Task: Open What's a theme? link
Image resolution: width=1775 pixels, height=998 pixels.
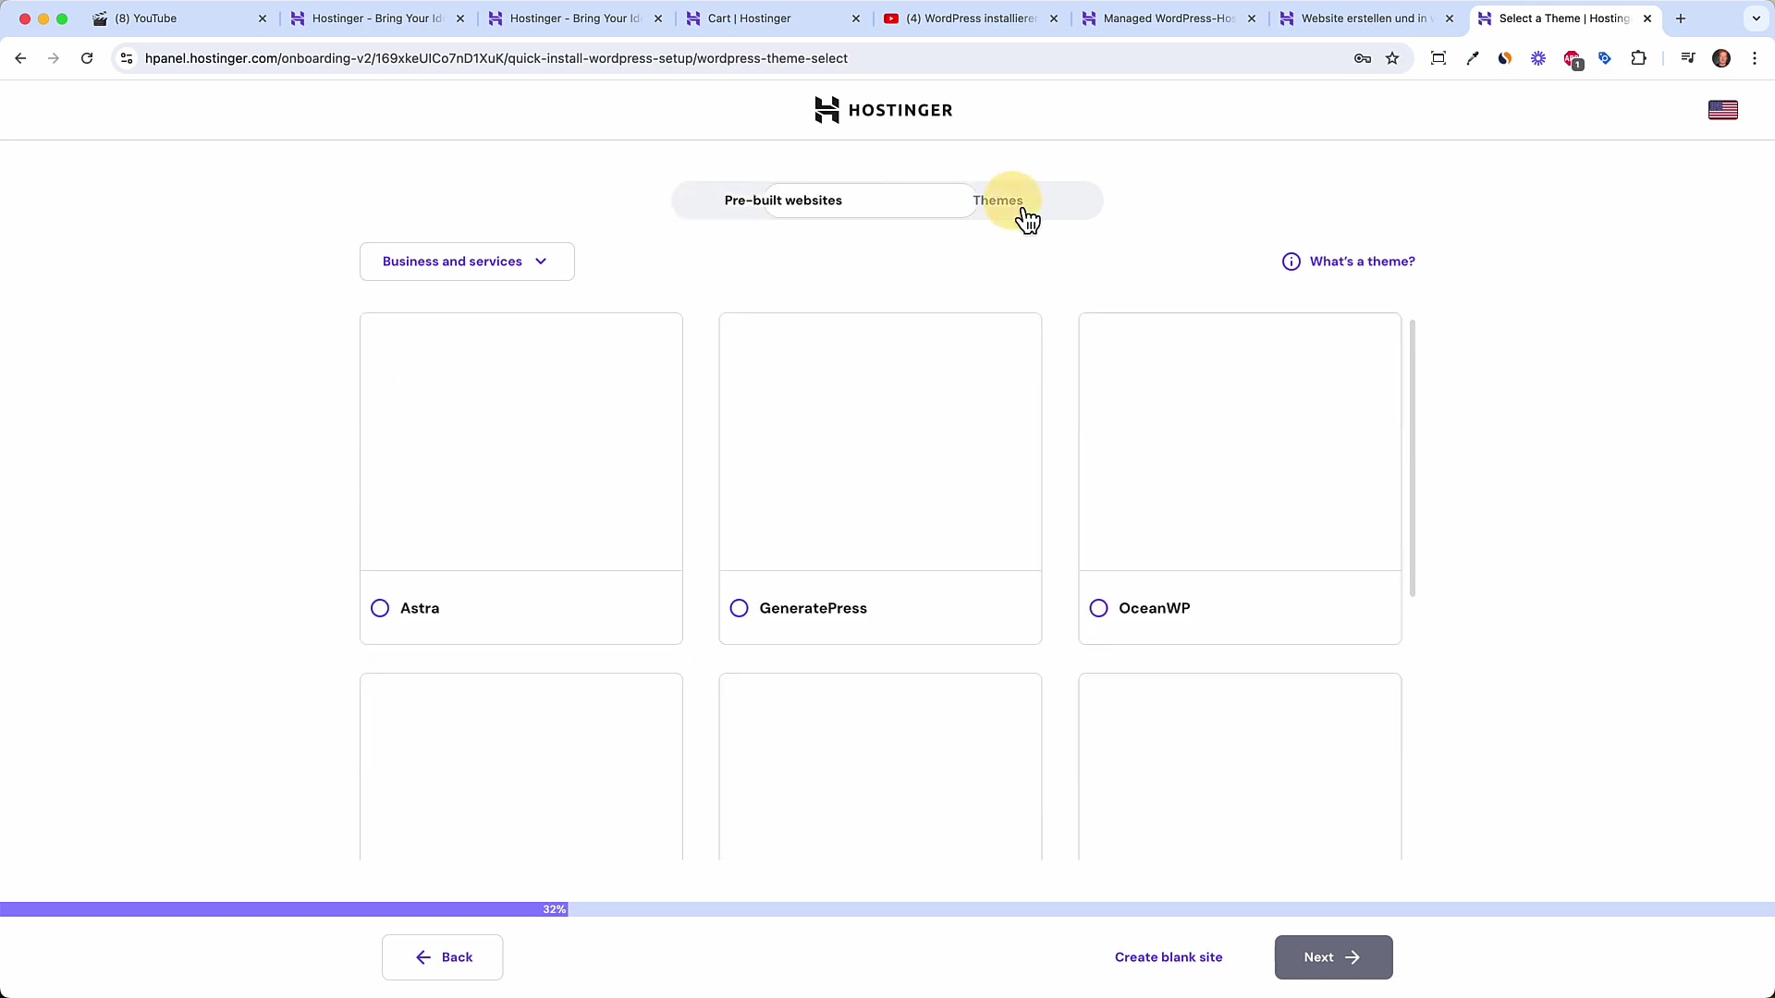Action: 1362,262
